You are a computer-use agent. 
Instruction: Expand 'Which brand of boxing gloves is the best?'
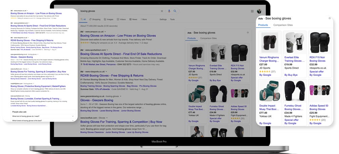click(x=43, y=120)
